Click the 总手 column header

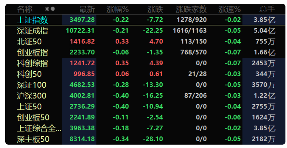tap(267, 9)
